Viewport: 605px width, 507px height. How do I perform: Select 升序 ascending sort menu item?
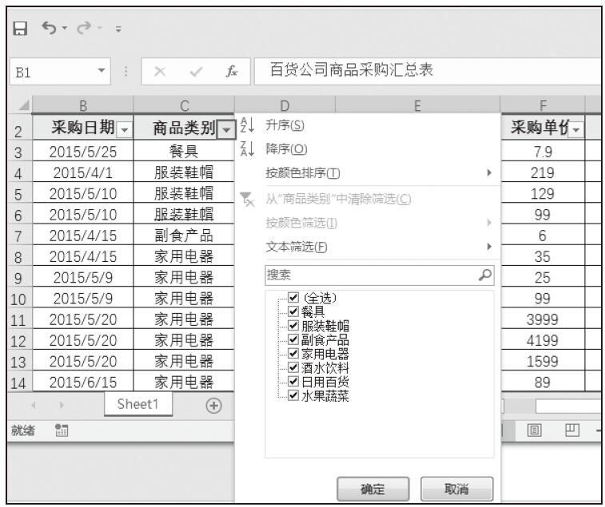[281, 125]
